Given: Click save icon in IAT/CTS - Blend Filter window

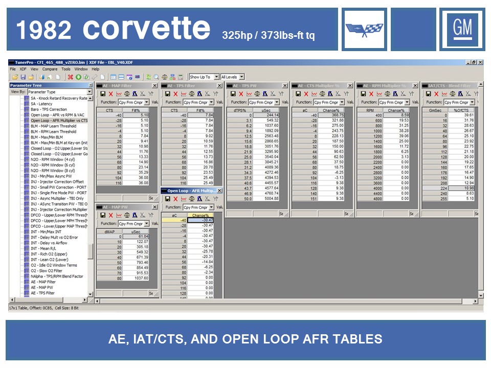Looking at the screenshot, I should 429,94.
